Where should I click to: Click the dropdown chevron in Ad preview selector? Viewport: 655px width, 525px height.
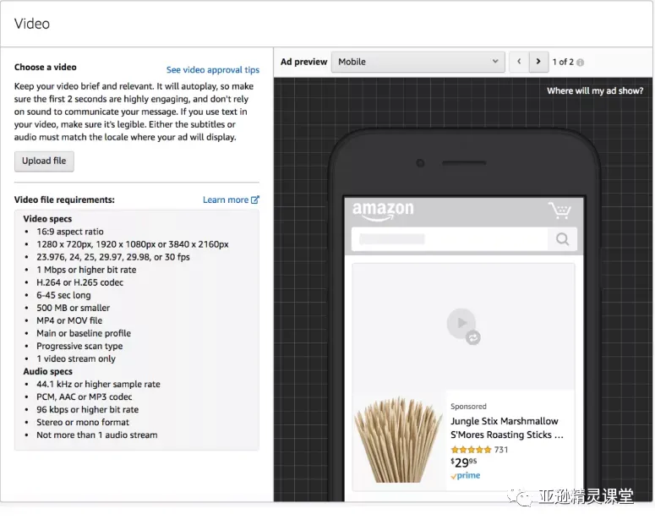tap(495, 62)
